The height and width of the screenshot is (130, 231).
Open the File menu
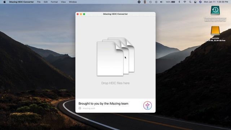(x=39, y=2)
